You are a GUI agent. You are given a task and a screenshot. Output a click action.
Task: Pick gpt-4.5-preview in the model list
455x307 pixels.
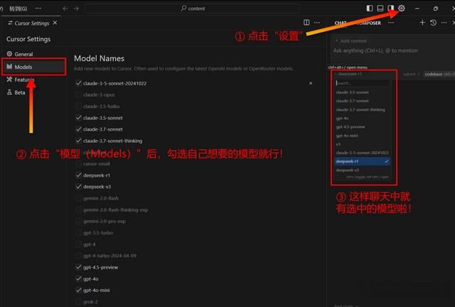tap(350, 126)
